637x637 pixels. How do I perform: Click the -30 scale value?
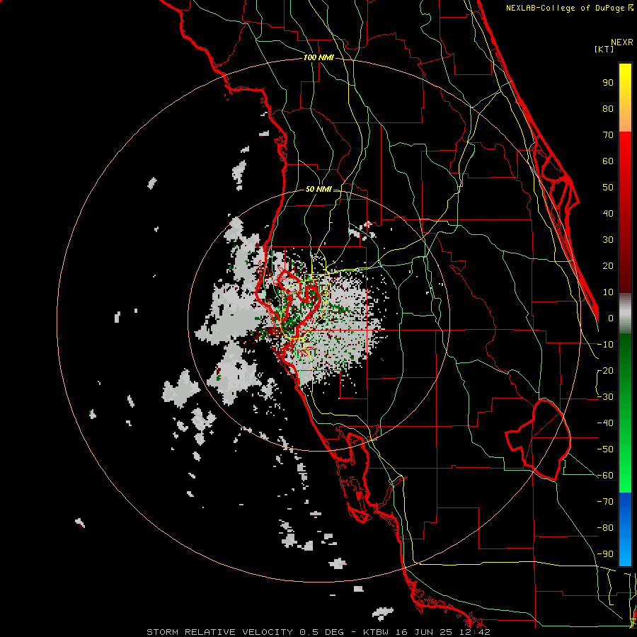[605, 397]
